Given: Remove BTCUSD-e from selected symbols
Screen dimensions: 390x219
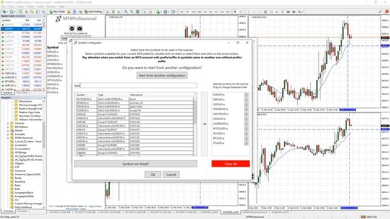Looking at the screenshot, I should click(x=246, y=138).
